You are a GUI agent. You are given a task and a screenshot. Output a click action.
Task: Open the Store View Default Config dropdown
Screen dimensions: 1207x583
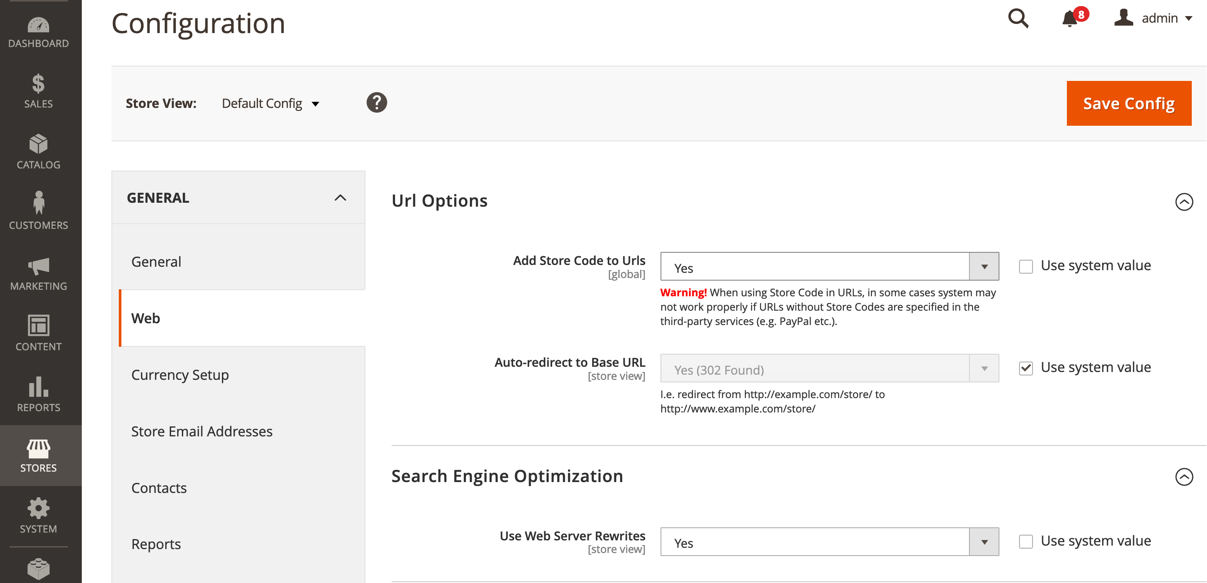tap(270, 104)
